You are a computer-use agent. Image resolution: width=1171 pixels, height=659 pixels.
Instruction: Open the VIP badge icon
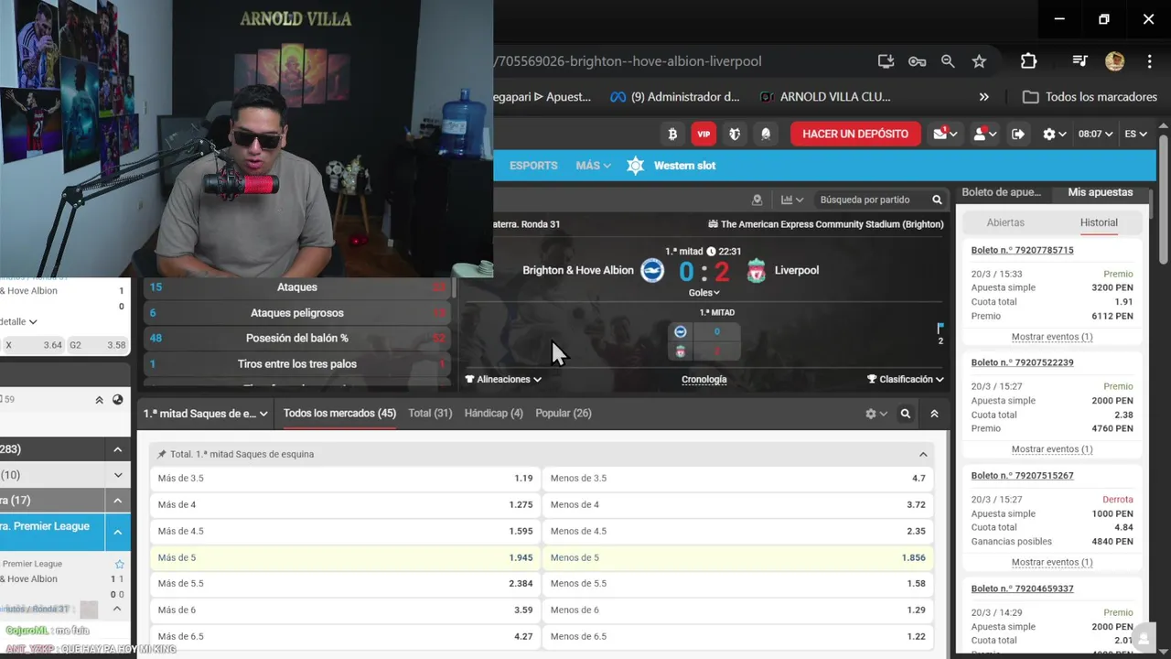pos(704,134)
